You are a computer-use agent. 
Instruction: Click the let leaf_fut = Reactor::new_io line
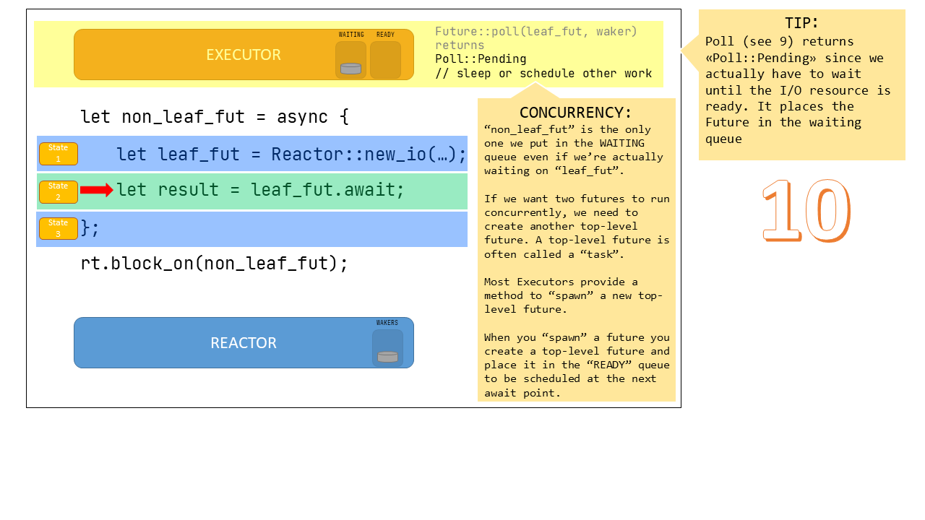(289, 154)
